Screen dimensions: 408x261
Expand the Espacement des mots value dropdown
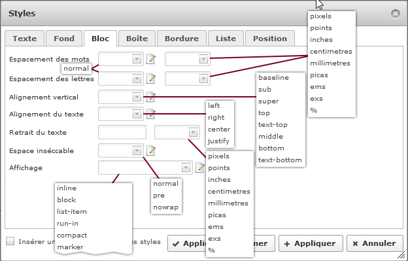(137, 59)
